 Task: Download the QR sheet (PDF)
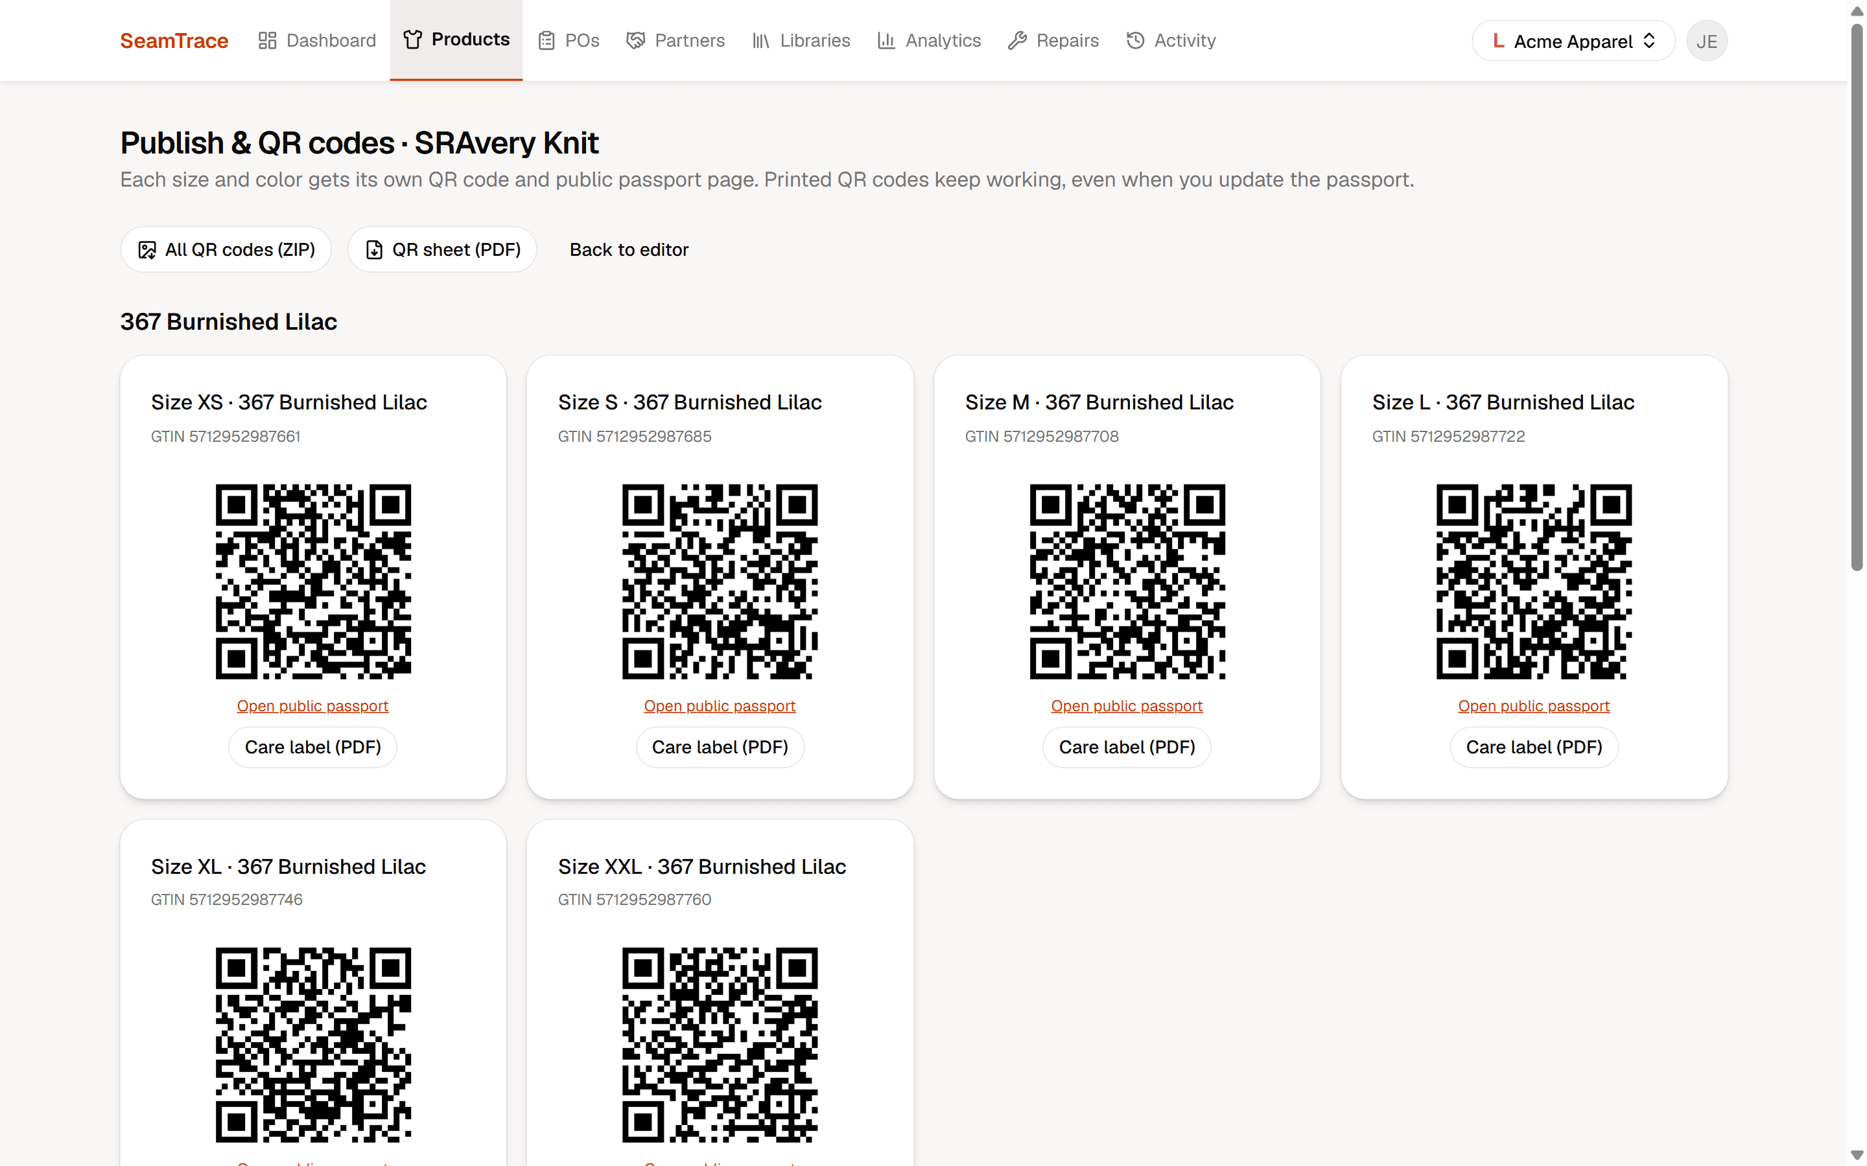click(442, 249)
